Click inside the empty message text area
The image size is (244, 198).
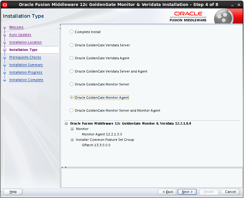152,178
